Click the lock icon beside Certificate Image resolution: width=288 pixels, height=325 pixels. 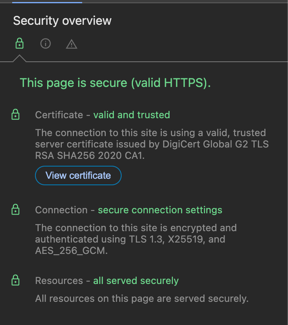15,115
